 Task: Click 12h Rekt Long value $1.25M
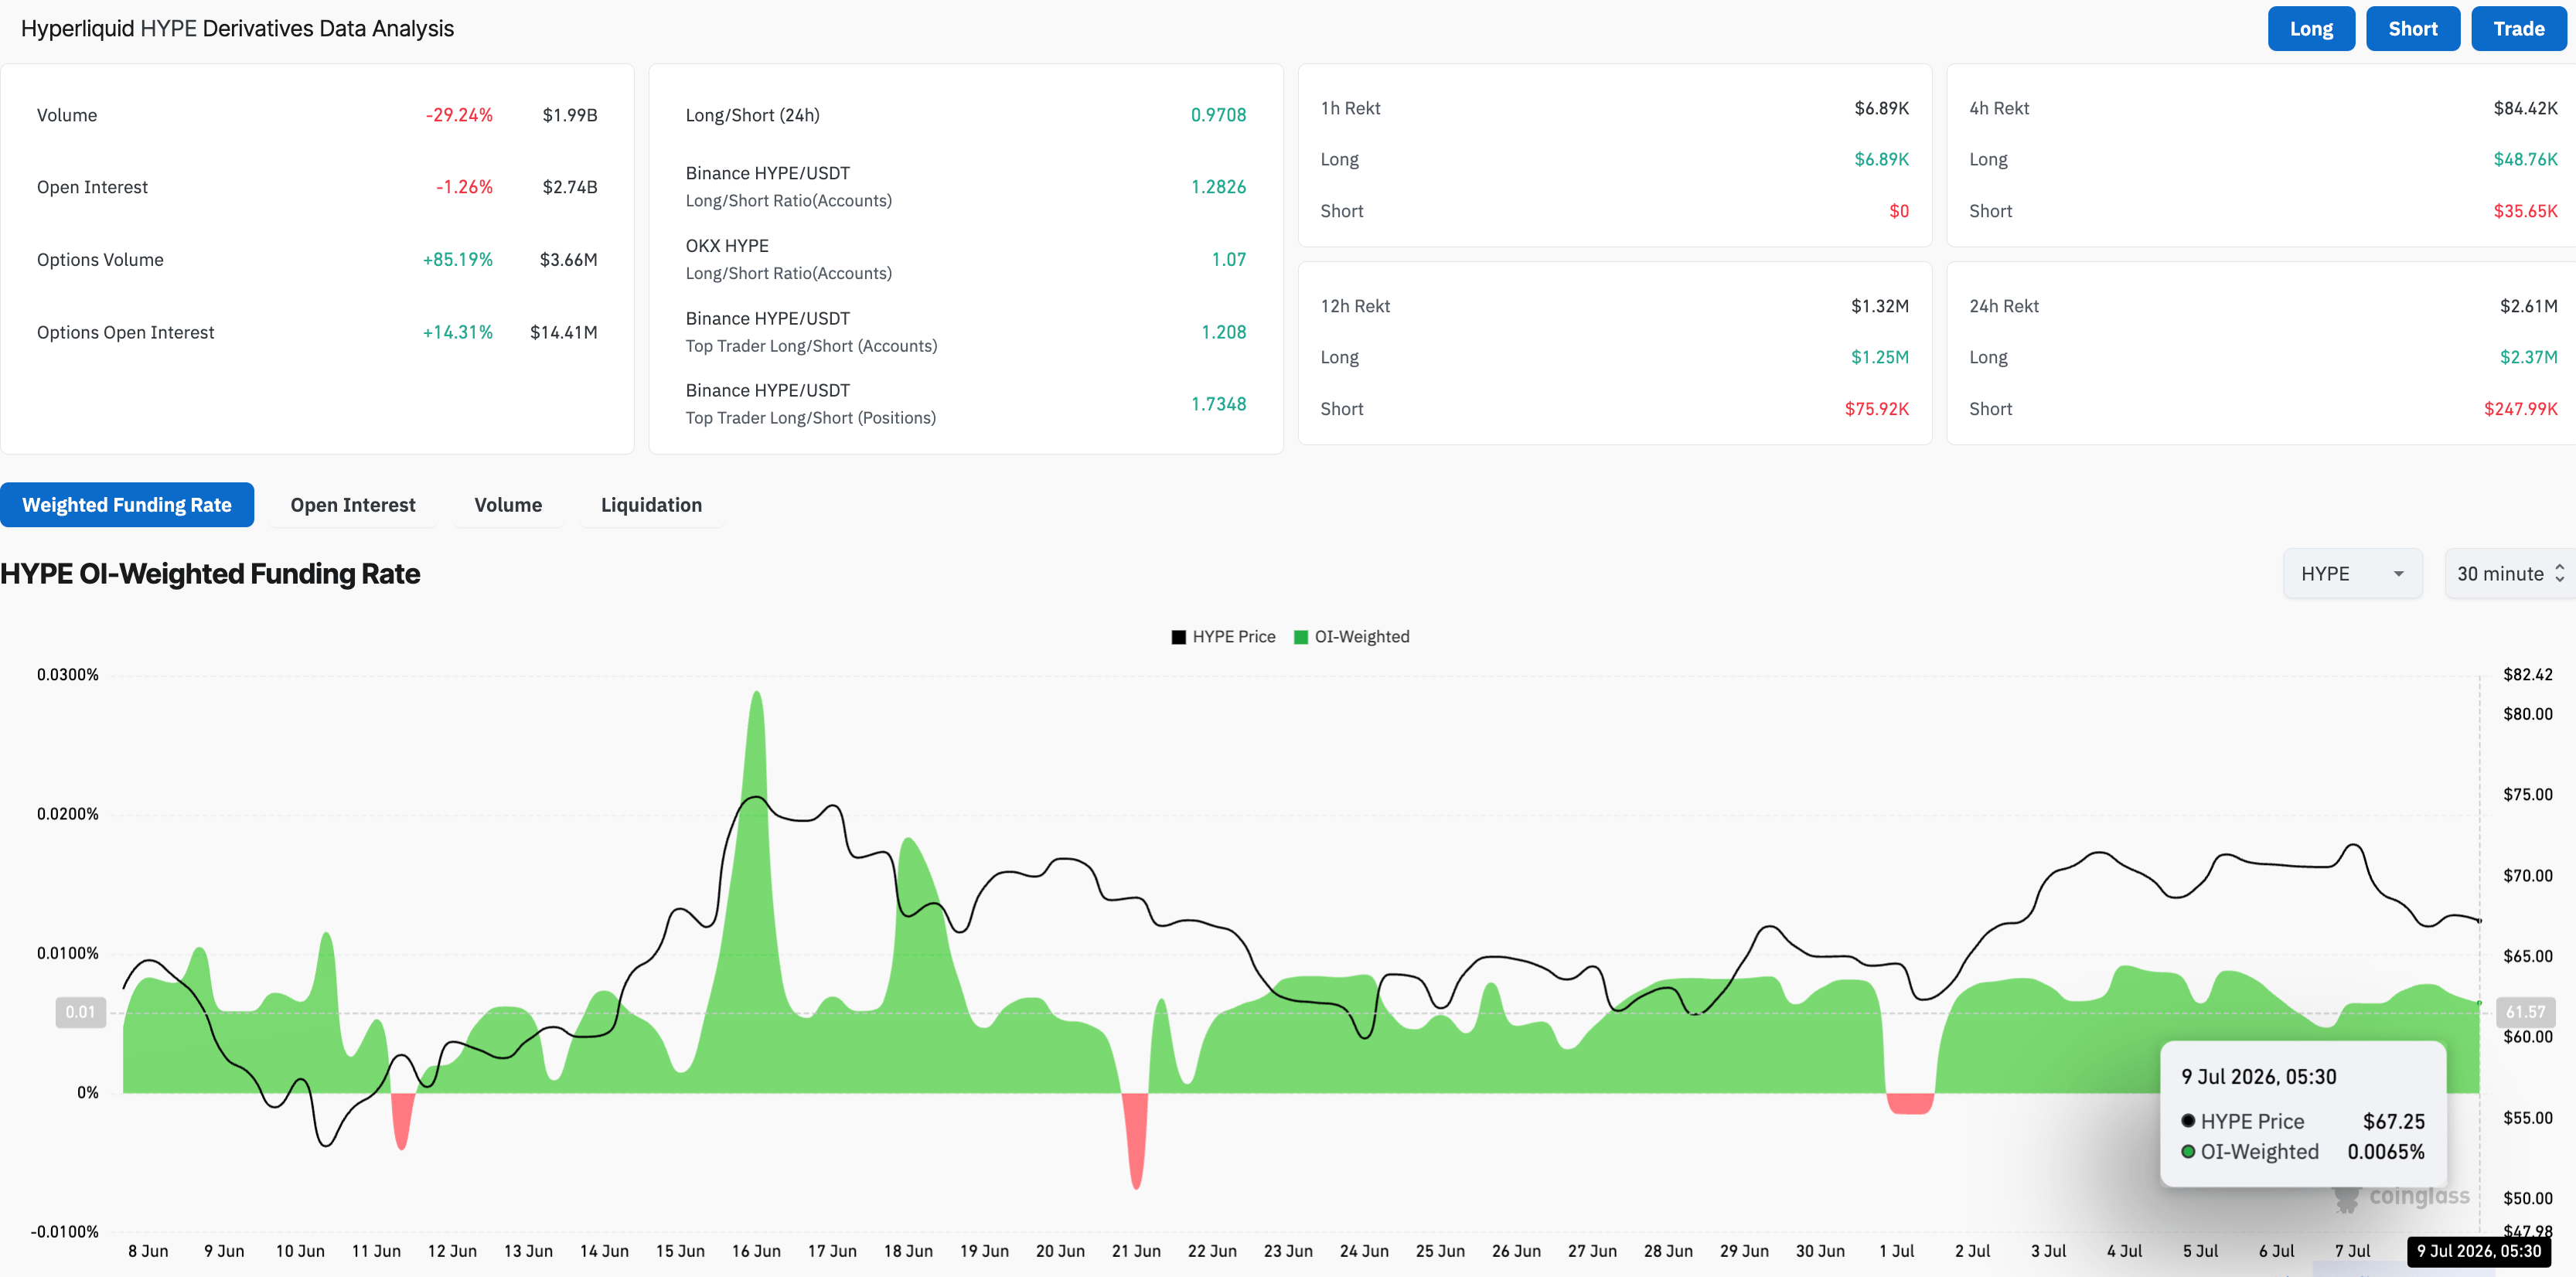click(x=1880, y=357)
